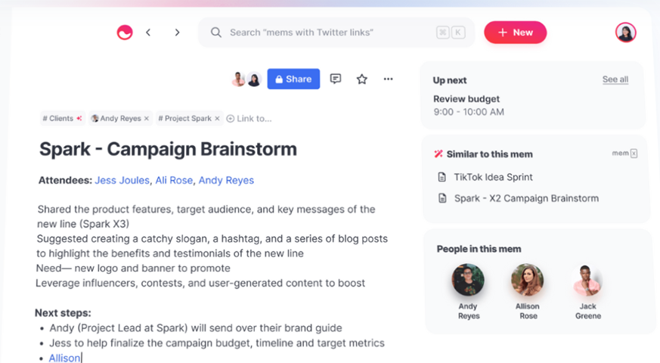Screen dimensions: 660x363
Task: Click the document icon beside TikTok Idea Sprint
Action: (x=442, y=177)
